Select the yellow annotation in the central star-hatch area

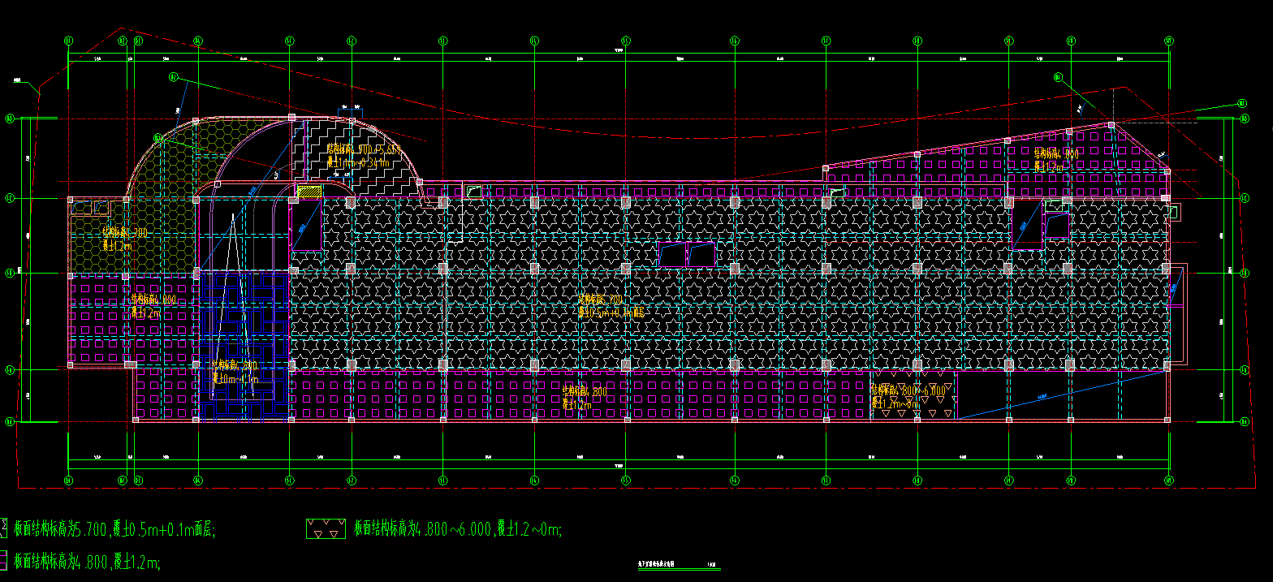(x=611, y=305)
